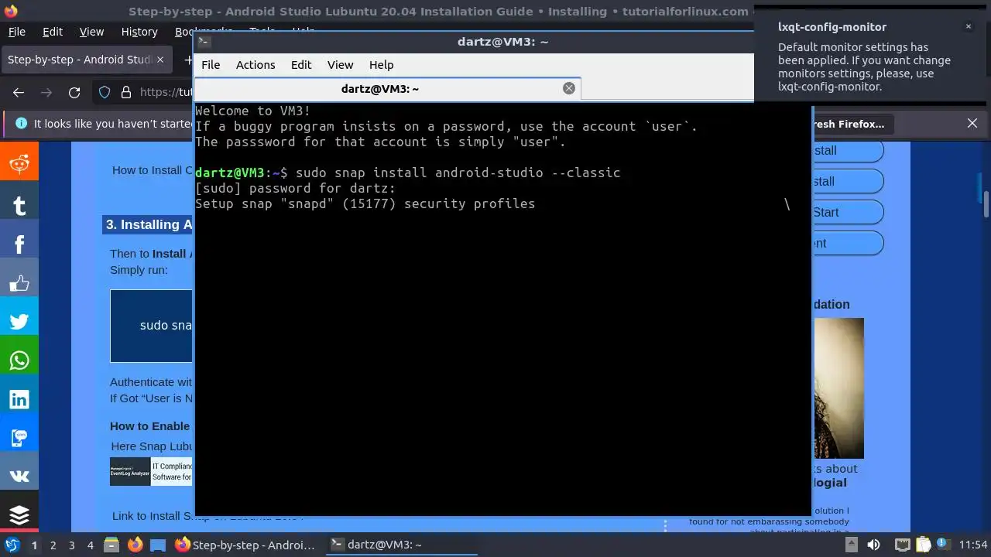This screenshot has width=991, height=557.
Task: Dismiss the Firefox refresh notification bar
Action: (x=972, y=123)
